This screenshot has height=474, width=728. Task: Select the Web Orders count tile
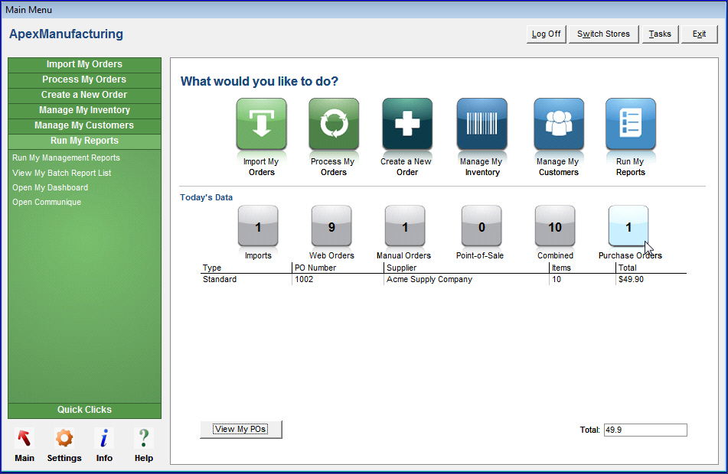[331, 226]
